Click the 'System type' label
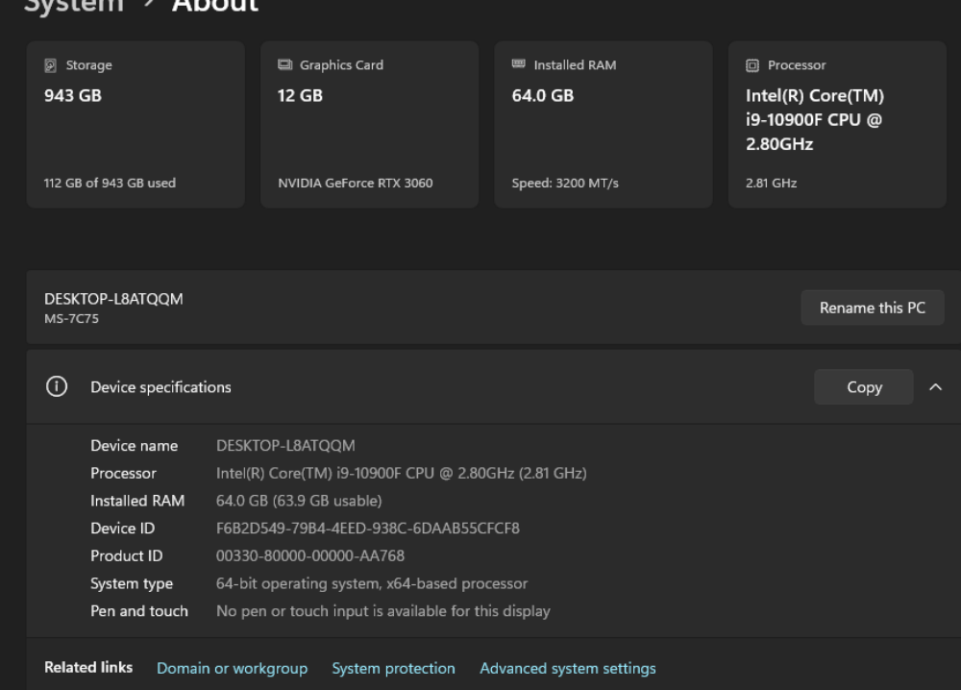The image size is (961, 690). coord(132,583)
